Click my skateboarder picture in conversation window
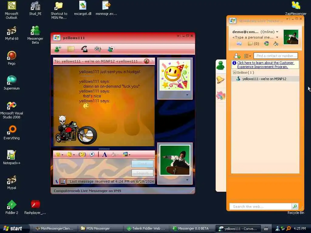Viewport: 311px width, 233px height. (x=175, y=160)
